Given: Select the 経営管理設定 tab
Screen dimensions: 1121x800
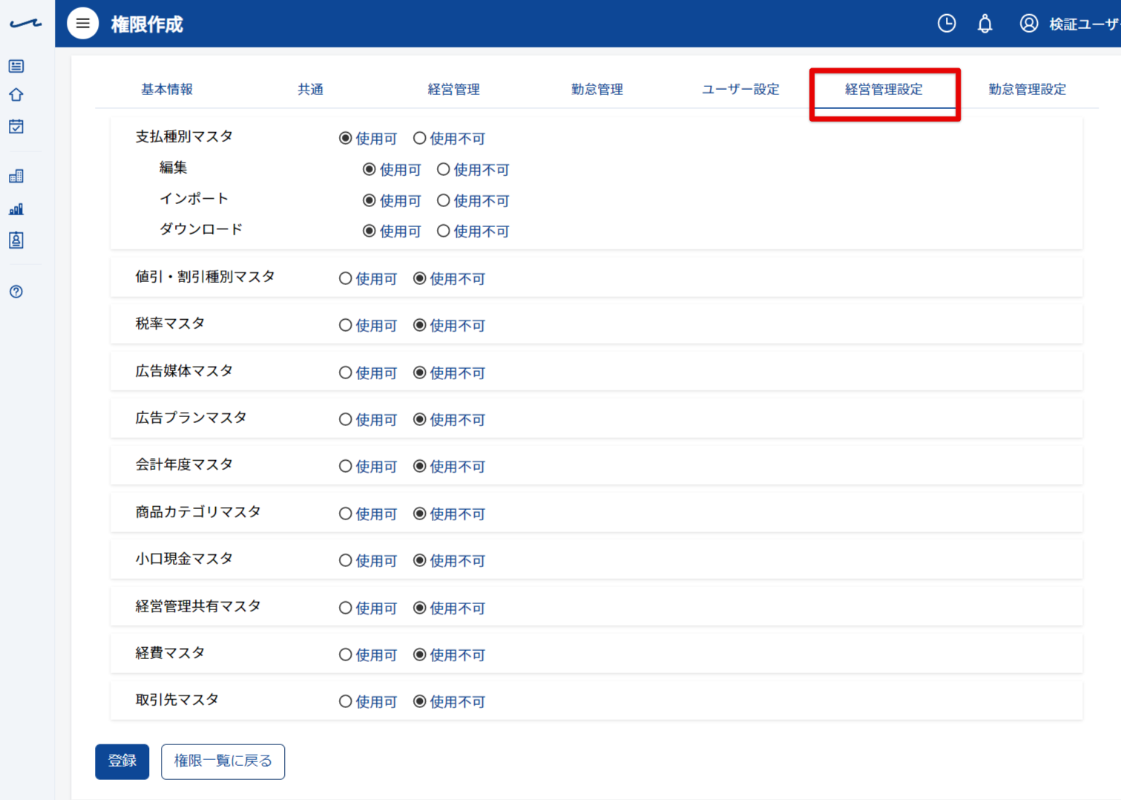Looking at the screenshot, I should tap(884, 89).
